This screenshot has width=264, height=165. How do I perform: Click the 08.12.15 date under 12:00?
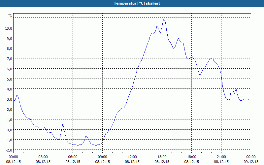click(132, 162)
